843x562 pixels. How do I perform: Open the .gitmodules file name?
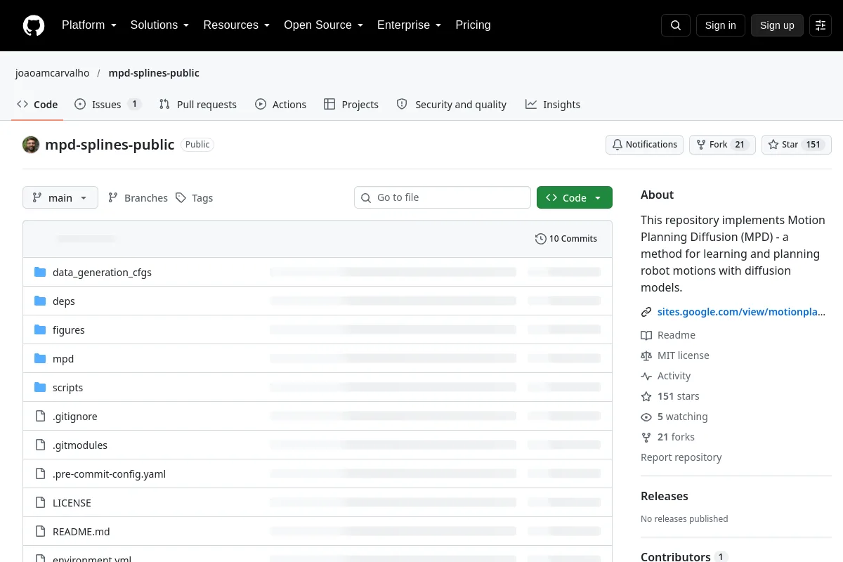click(80, 445)
